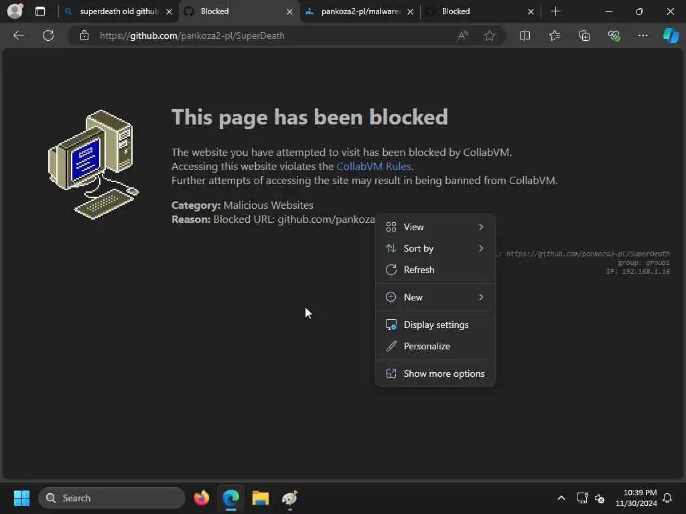686x514 pixels.
Task: Click the Microsoft Edge taskbar icon
Action: coord(230,498)
